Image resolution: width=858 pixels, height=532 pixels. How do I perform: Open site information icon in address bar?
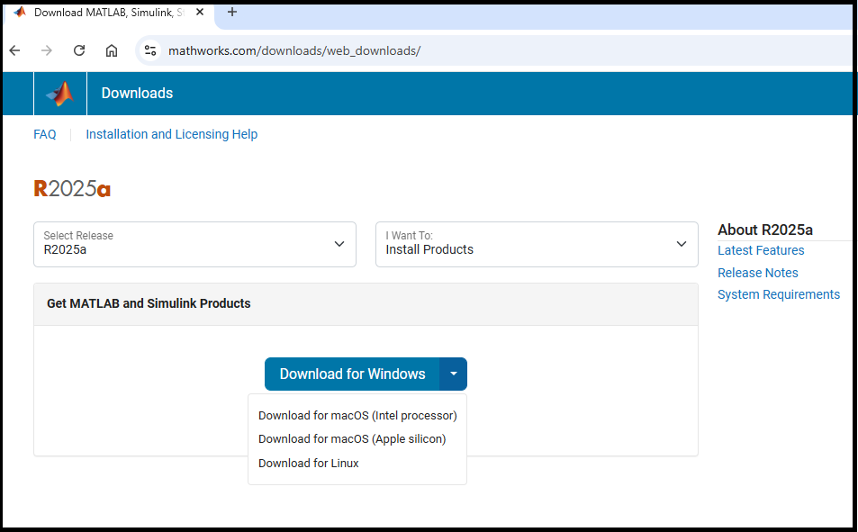click(x=150, y=51)
